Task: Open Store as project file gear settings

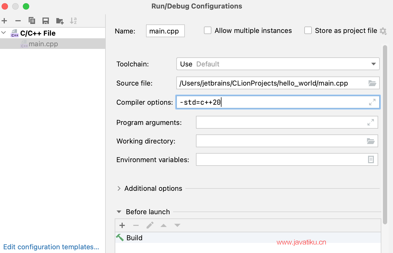Action: tap(383, 31)
